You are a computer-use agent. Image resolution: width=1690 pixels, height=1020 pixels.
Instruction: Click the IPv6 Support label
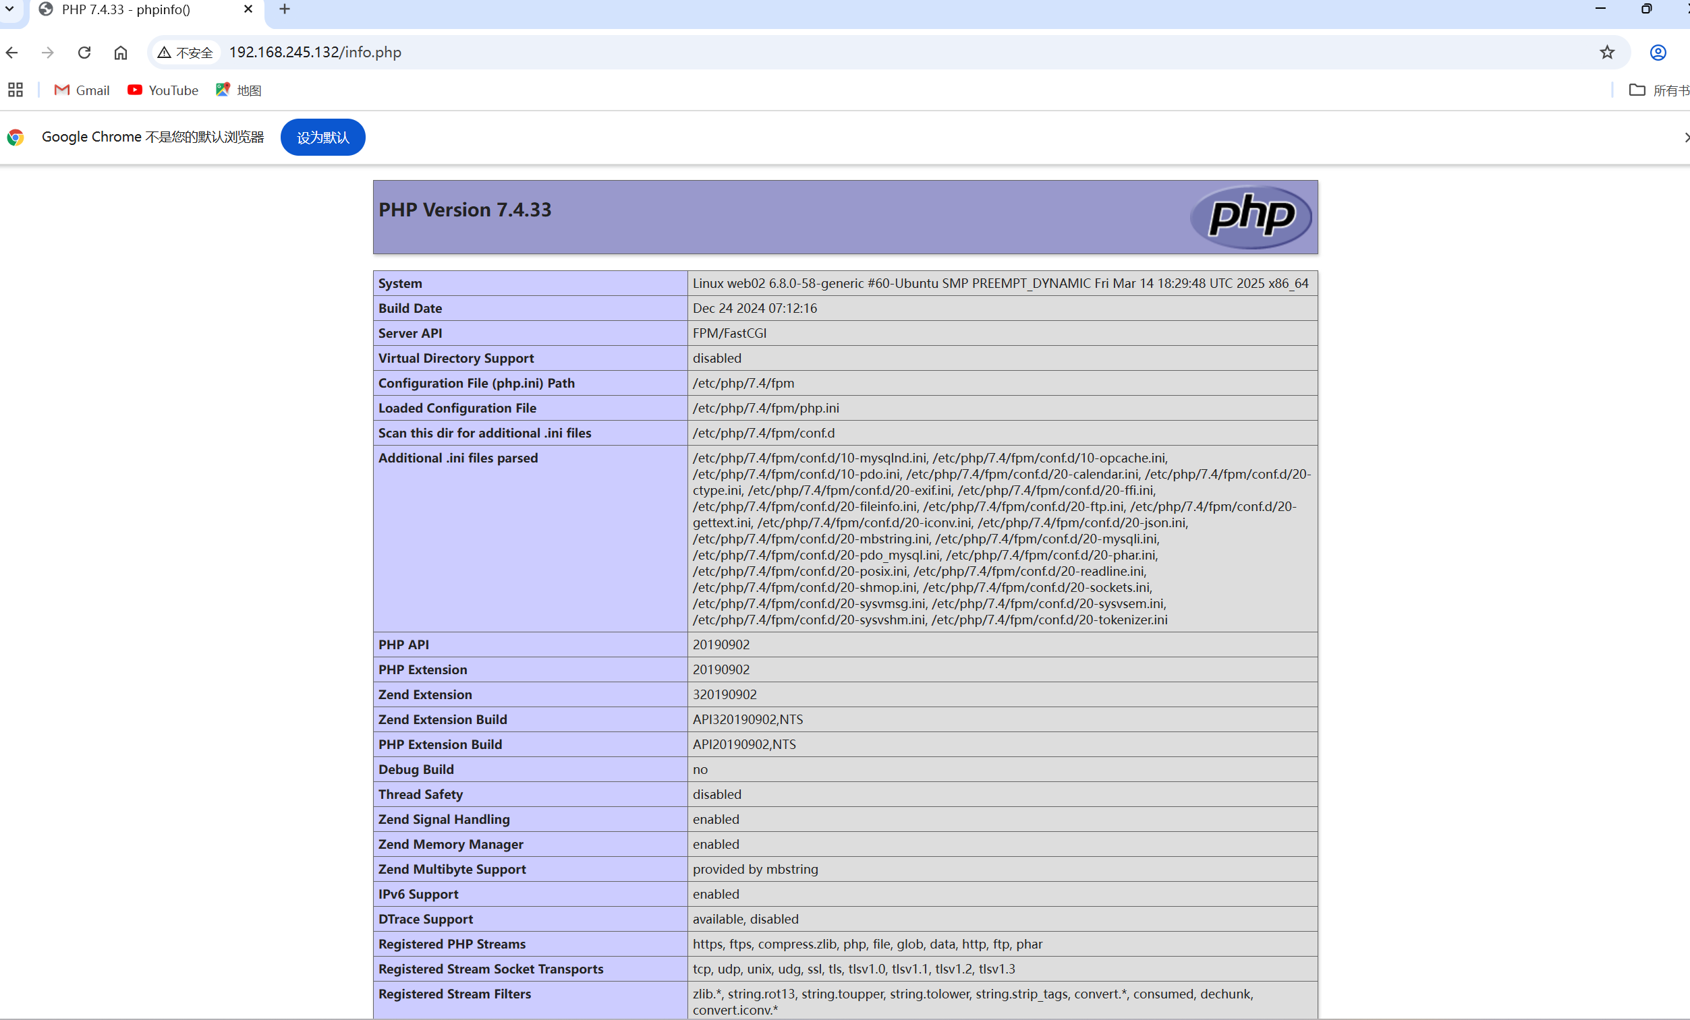(x=418, y=894)
